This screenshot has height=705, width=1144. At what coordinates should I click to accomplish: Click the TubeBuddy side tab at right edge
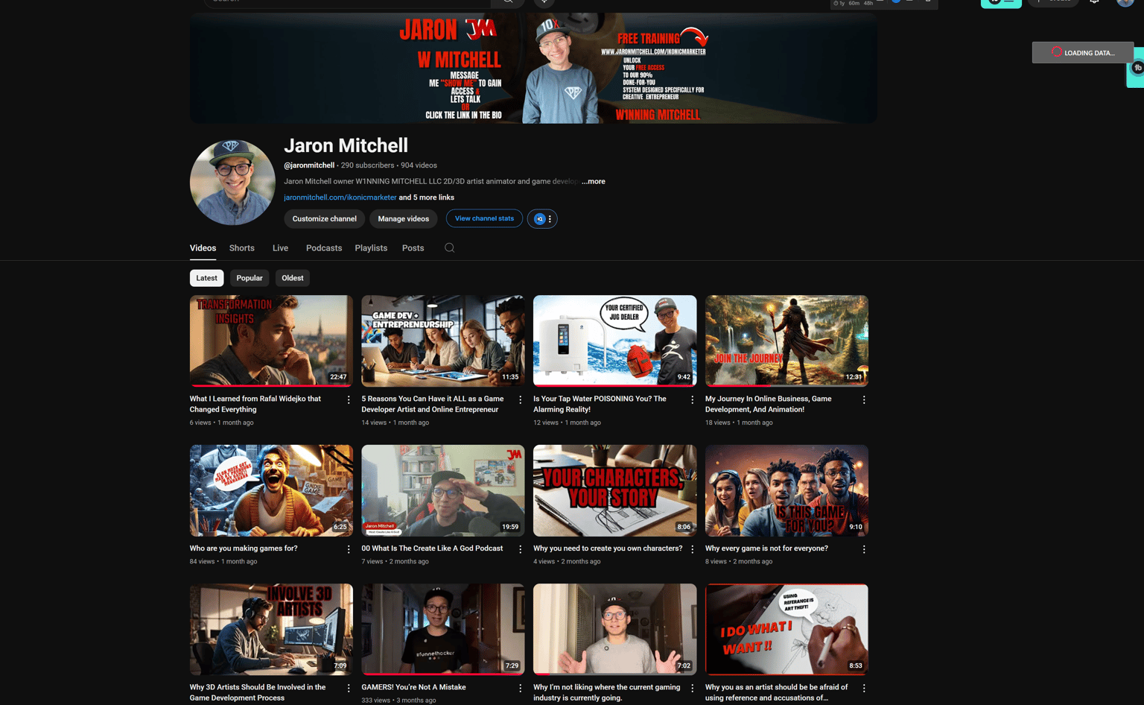click(x=1137, y=68)
